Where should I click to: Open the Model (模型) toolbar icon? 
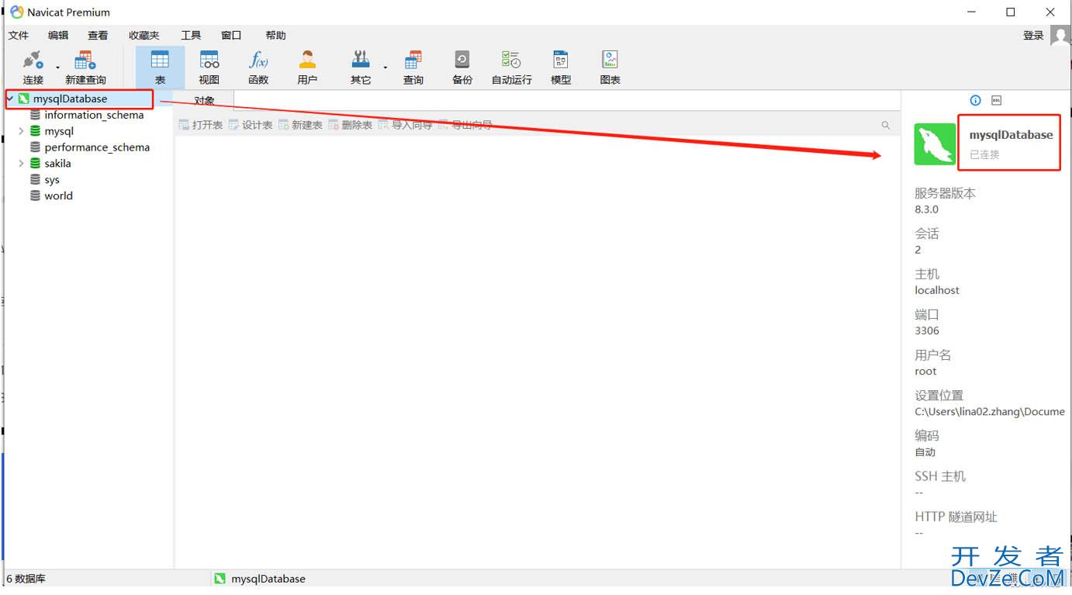click(561, 61)
